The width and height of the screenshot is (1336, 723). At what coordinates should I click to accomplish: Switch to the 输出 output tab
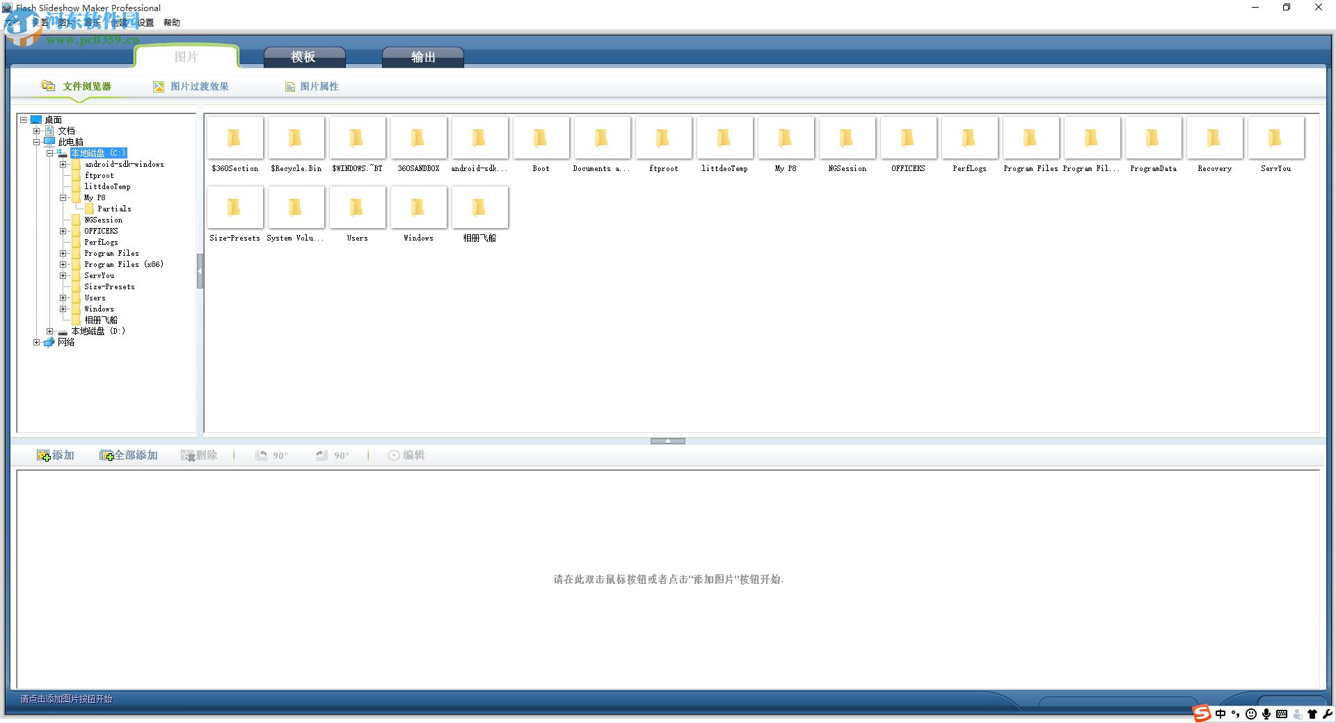423,57
